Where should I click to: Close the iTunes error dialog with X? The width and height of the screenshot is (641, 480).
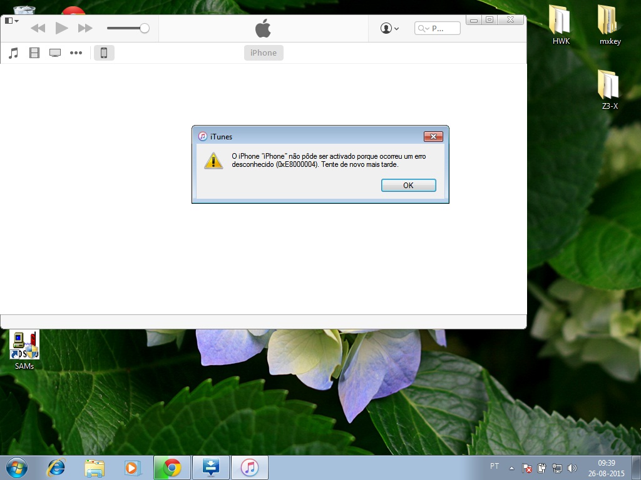point(433,136)
